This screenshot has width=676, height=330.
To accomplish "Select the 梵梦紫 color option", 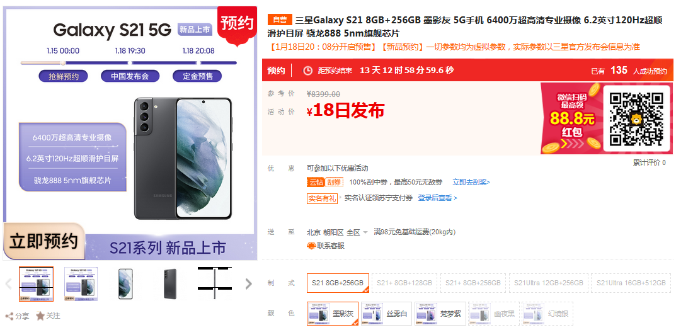I will [x=440, y=314].
